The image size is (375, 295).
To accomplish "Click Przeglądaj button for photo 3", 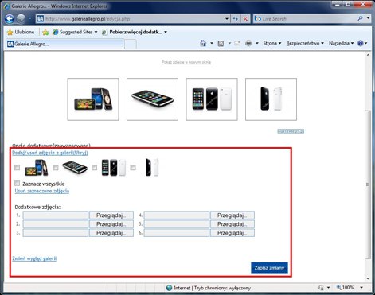I will (x=111, y=233).
